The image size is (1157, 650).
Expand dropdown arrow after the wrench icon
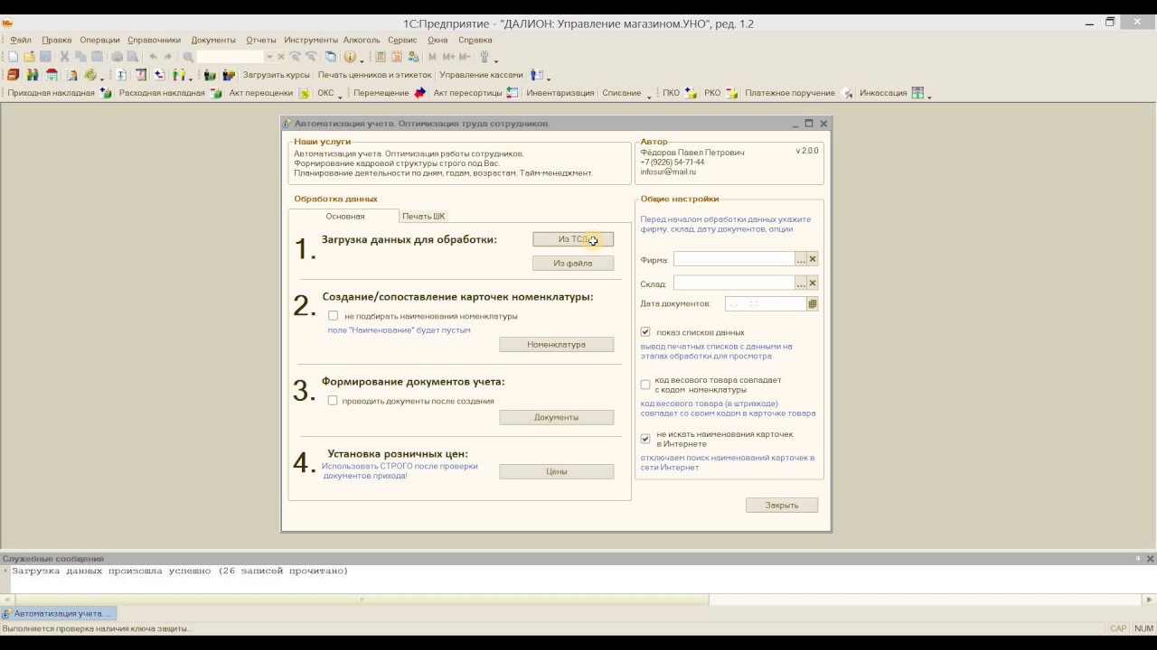[495, 60]
